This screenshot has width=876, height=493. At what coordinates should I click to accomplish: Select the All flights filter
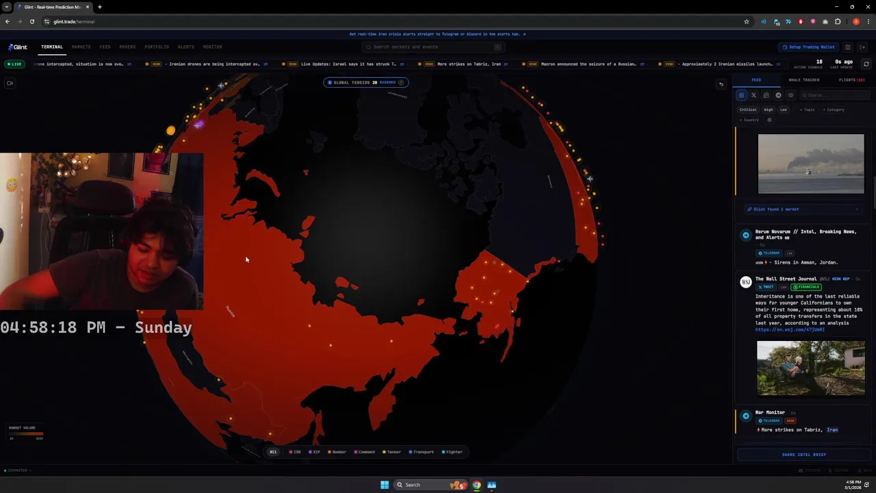coord(273,452)
